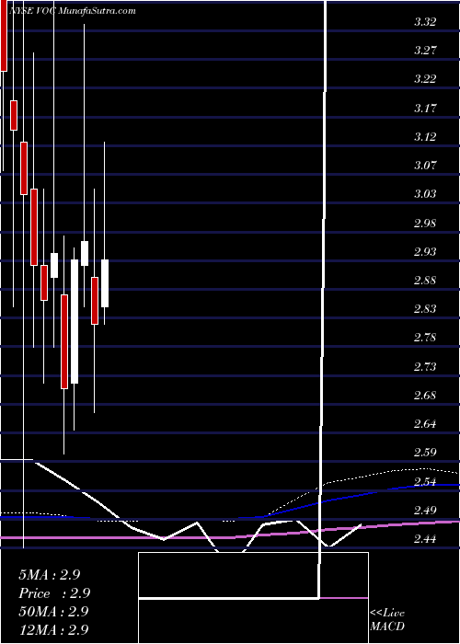This screenshot has width=460, height=644.
Task: Select the 2.68 price axis label
Action: pos(425,396)
